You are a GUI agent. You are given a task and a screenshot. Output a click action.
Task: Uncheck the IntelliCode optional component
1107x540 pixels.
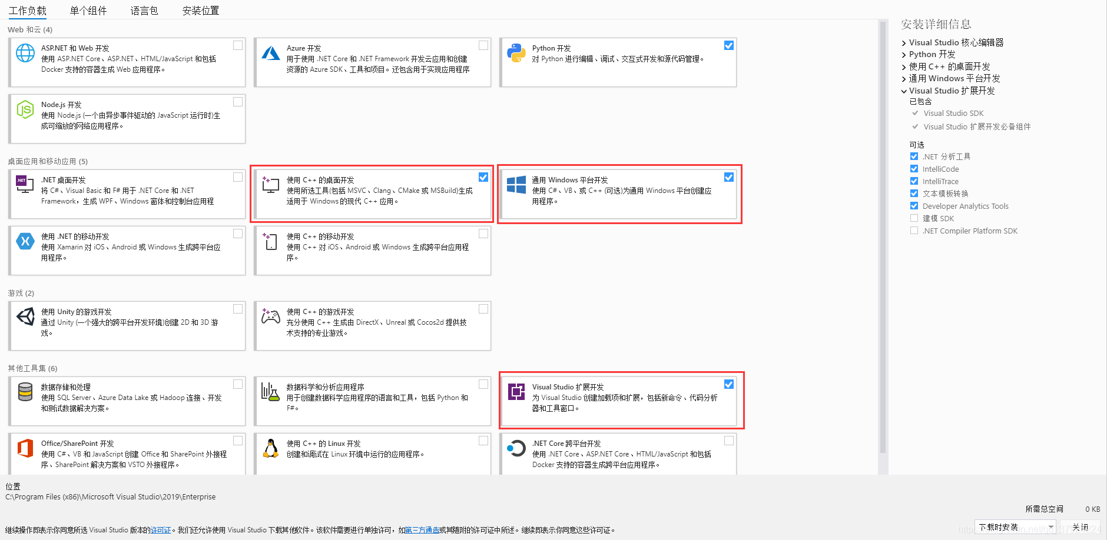click(914, 169)
